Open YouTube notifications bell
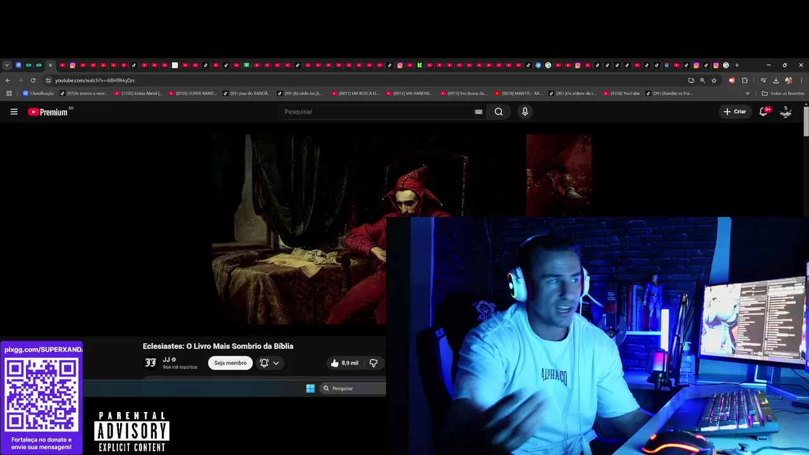809x455 pixels. [x=763, y=112]
